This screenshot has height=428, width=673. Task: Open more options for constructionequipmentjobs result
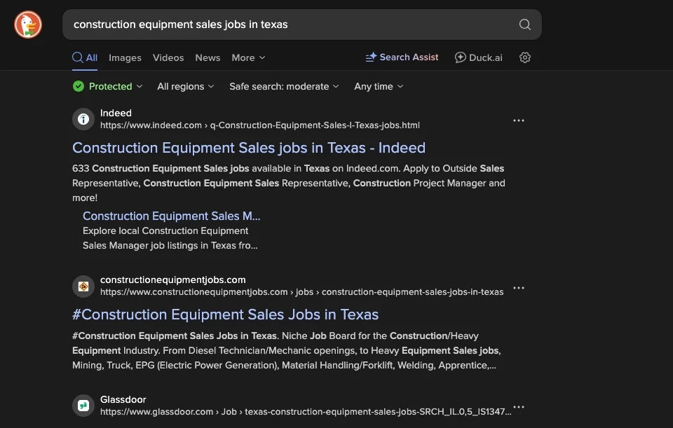click(x=519, y=288)
